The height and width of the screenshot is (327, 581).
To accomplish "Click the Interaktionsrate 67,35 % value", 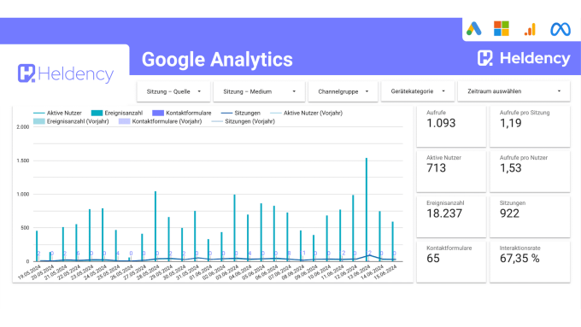I will pyautogui.click(x=519, y=259).
